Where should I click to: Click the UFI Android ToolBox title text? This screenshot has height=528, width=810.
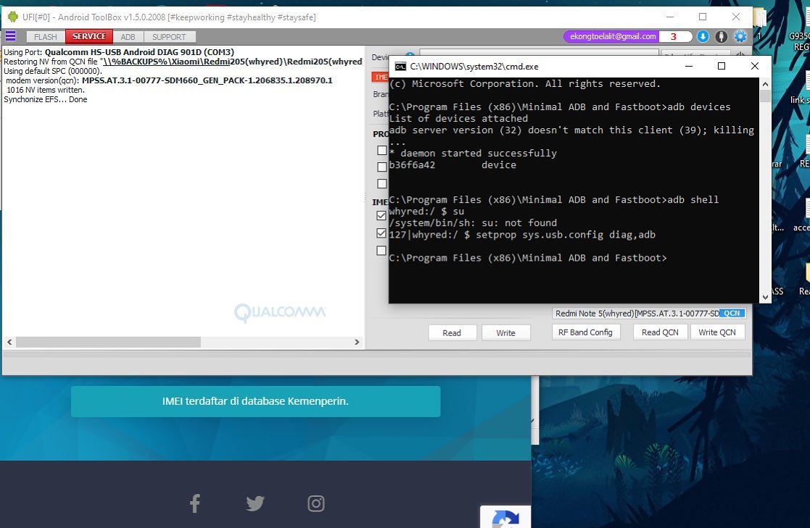169,17
